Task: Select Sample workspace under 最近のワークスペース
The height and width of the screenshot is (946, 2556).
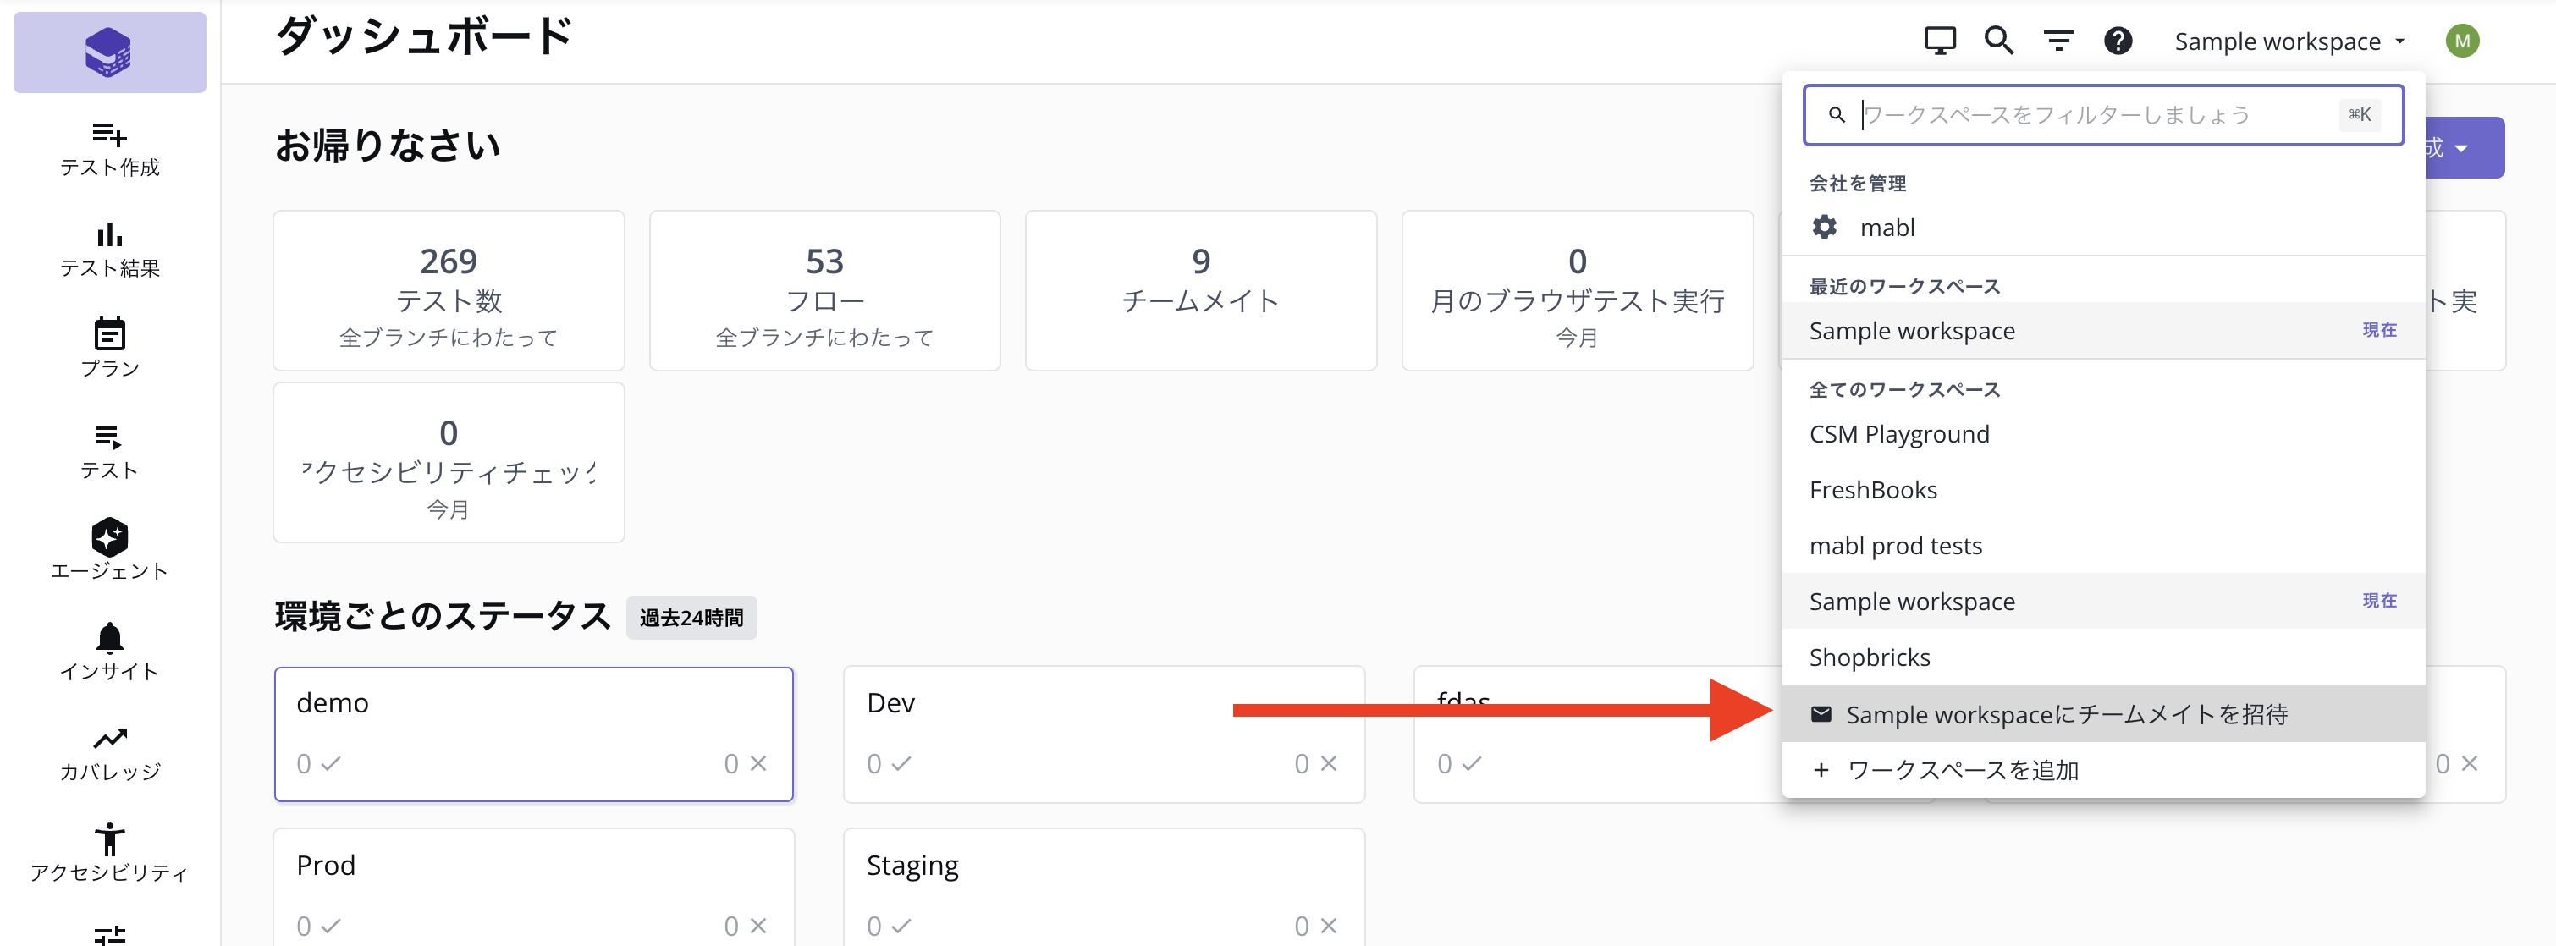Action: [2102, 330]
